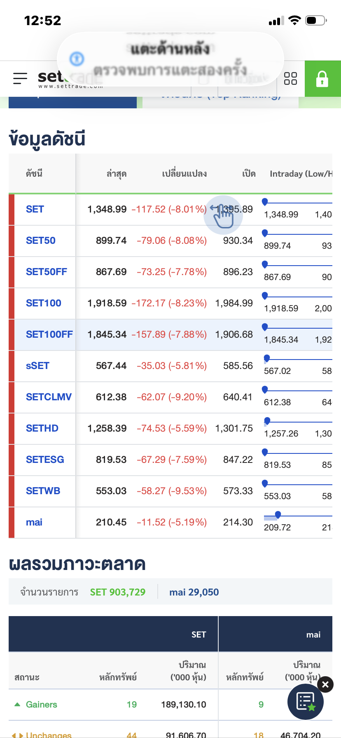Open the SET50 index link
The height and width of the screenshot is (738, 341).
40,241
